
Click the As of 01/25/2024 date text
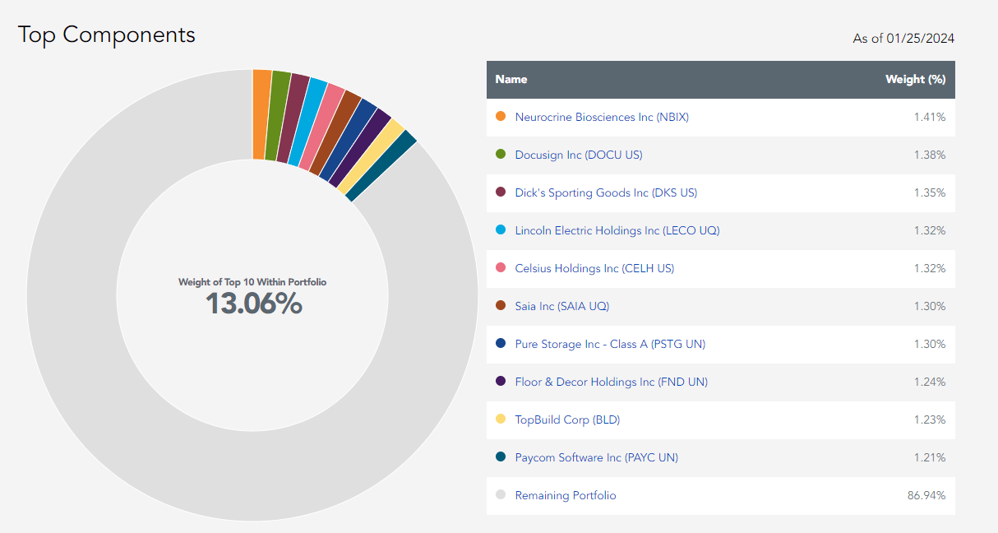(x=902, y=38)
